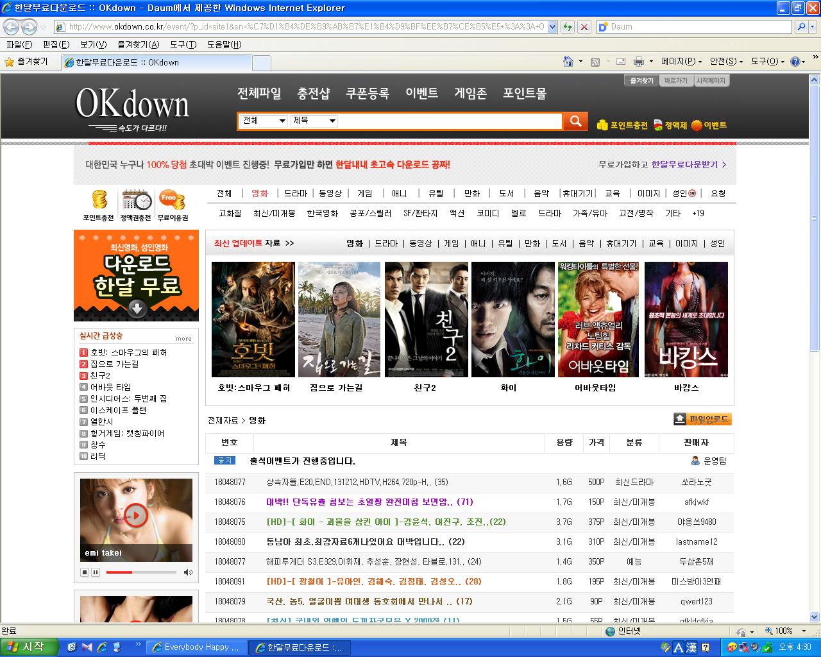Open the 정액제 icon link
821x657 pixels.
671,125
